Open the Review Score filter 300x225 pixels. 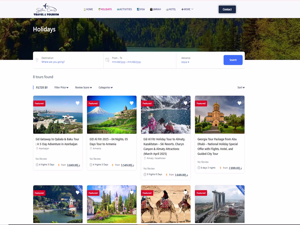pos(83,87)
